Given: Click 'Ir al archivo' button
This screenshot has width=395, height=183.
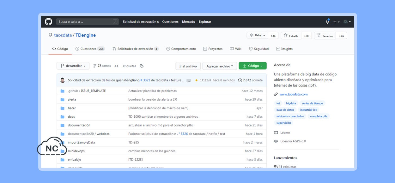Looking at the screenshot, I should point(188,66).
